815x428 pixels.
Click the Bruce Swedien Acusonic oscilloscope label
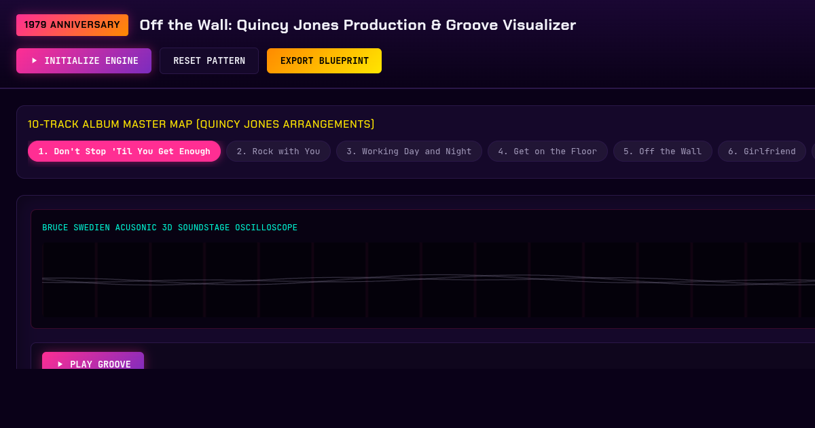[170, 228]
